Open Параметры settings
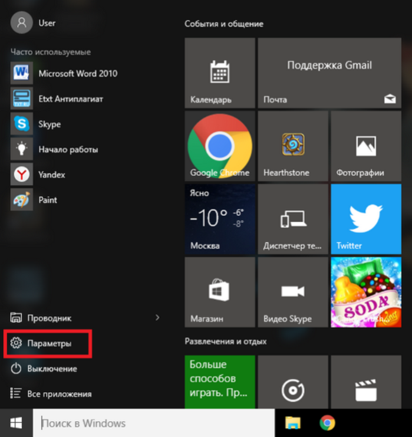 (x=47, y=343)
